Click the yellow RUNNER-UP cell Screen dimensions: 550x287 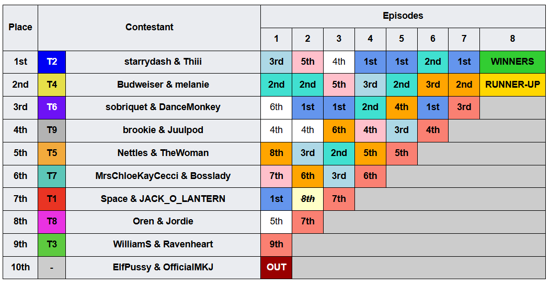pyautogui.click(x=512, y=85)
